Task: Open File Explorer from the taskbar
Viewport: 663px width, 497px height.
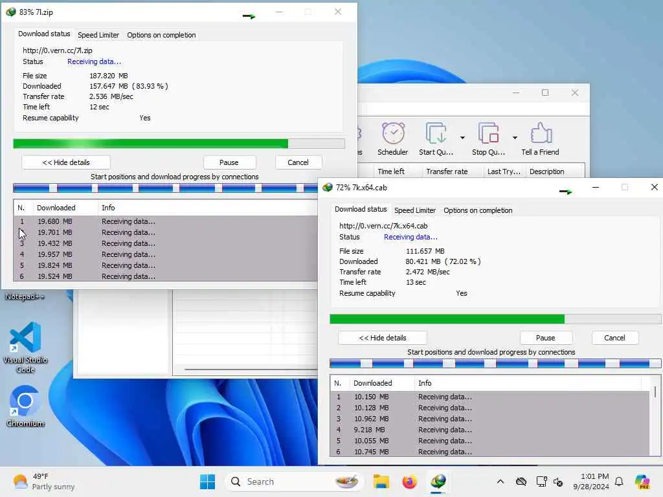Action: (381, 481)
